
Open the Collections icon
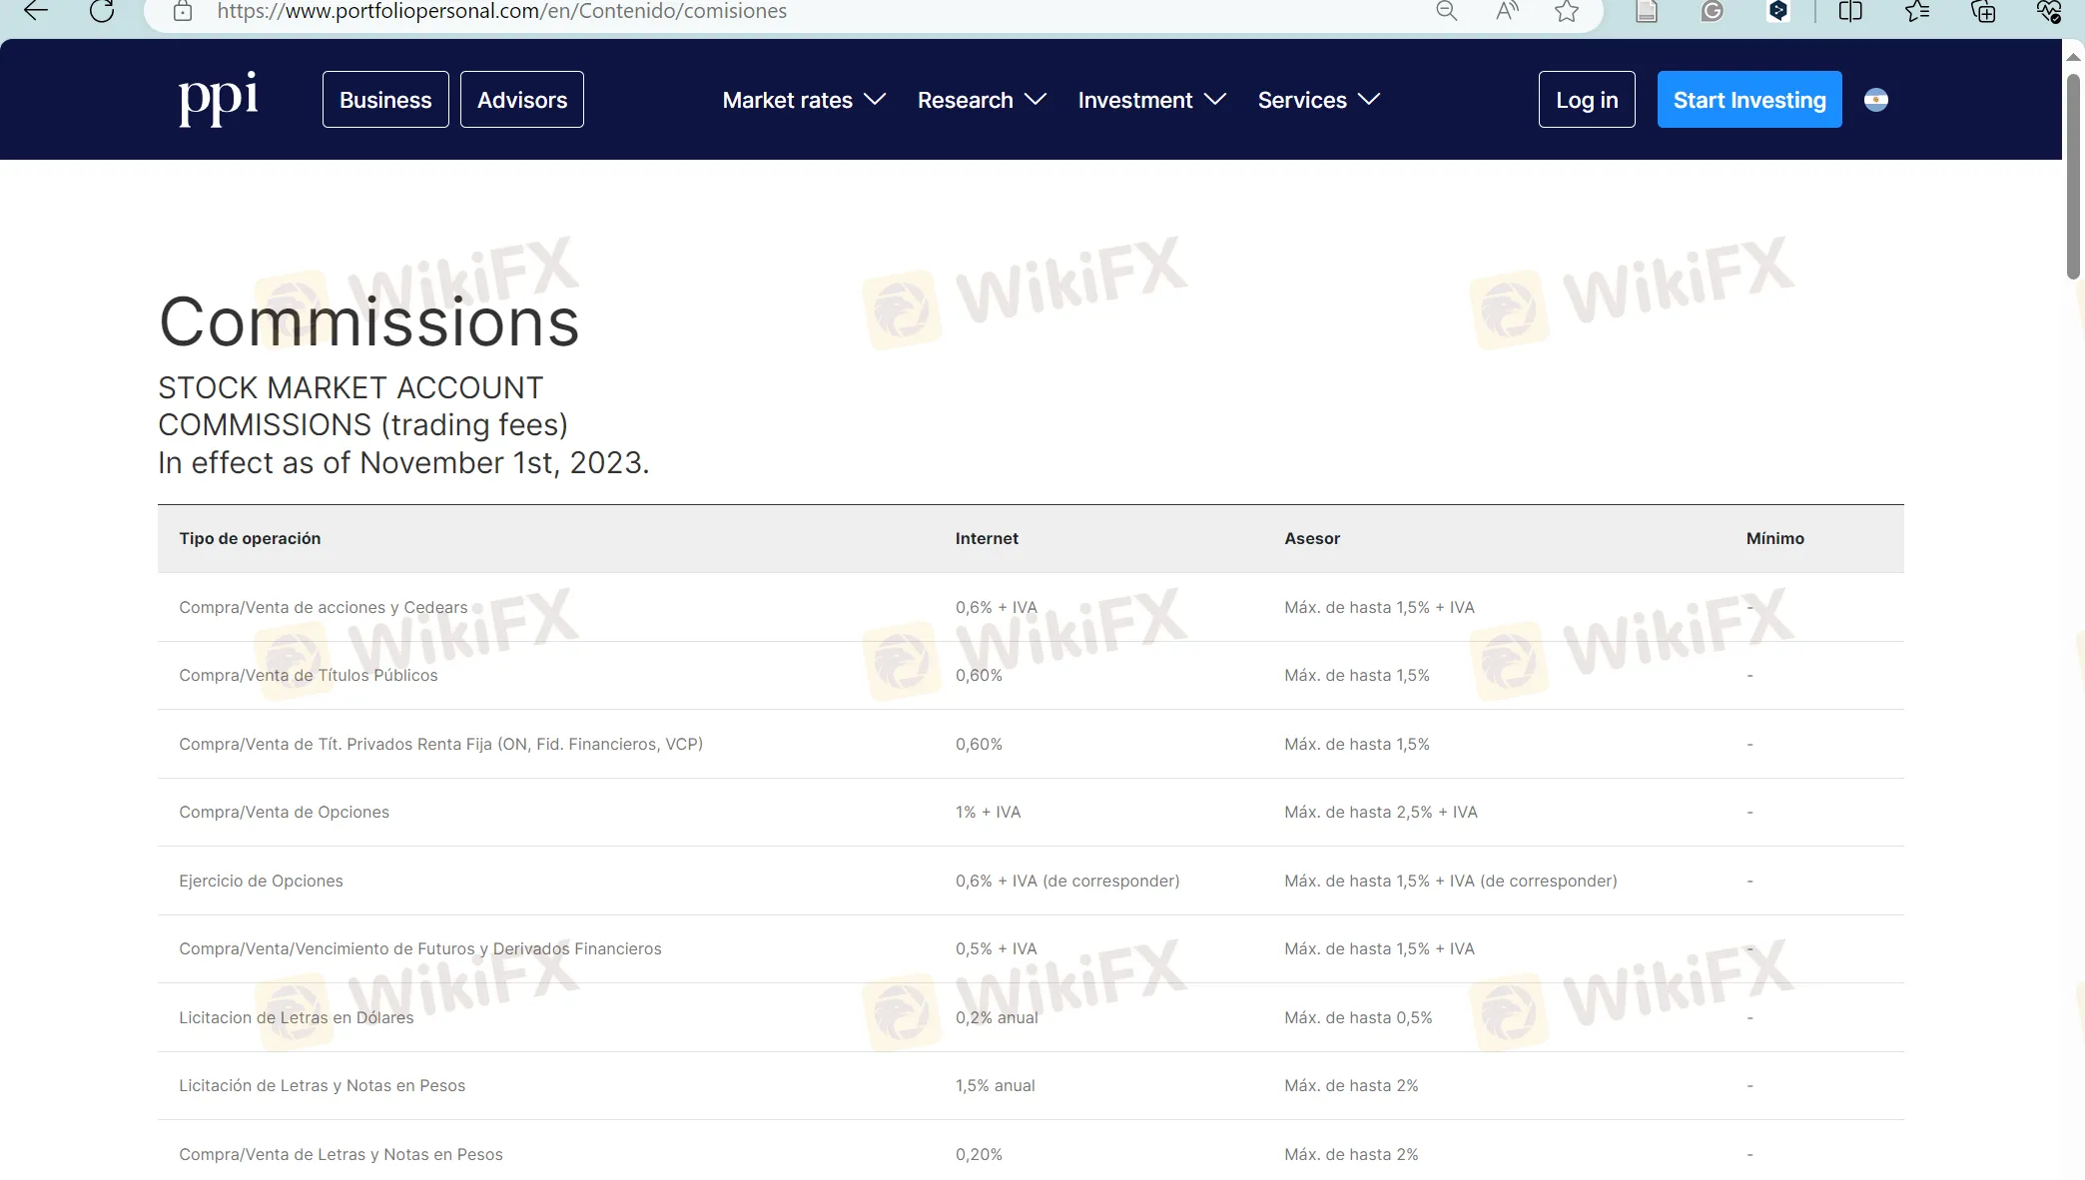click(x=1983, y=12)
